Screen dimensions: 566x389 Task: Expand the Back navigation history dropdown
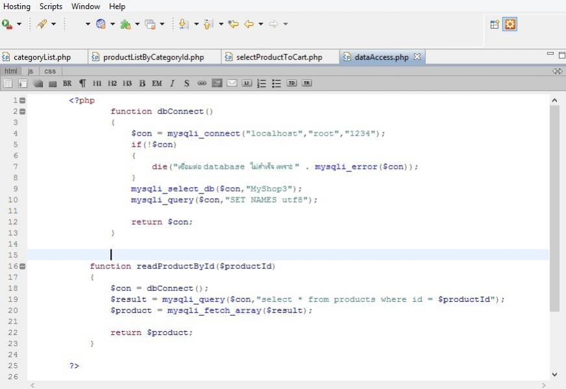[261, 24]
